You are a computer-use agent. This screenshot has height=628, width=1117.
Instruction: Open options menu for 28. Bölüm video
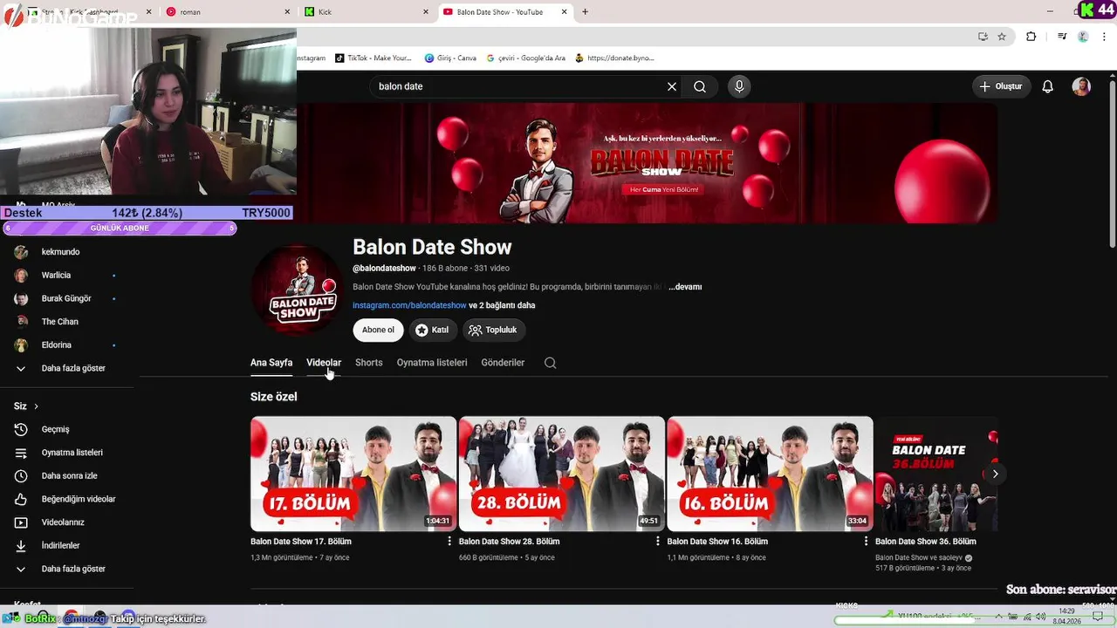coord(658,542)
